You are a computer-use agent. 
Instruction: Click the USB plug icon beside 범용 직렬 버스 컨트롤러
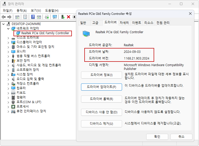click(13, 56)
